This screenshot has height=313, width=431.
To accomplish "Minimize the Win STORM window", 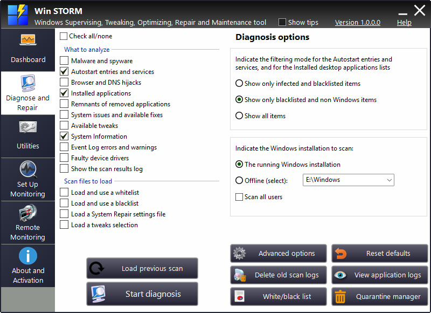I will pyautogui.click(x=402, y=13).
